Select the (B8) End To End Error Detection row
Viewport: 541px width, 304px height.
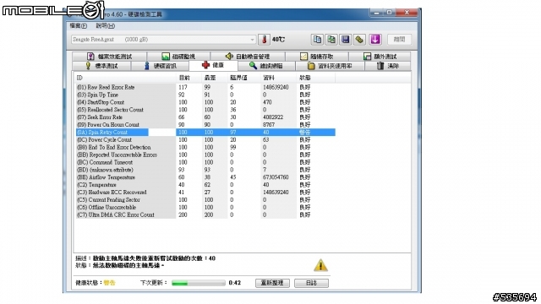(x=205, y=147)
